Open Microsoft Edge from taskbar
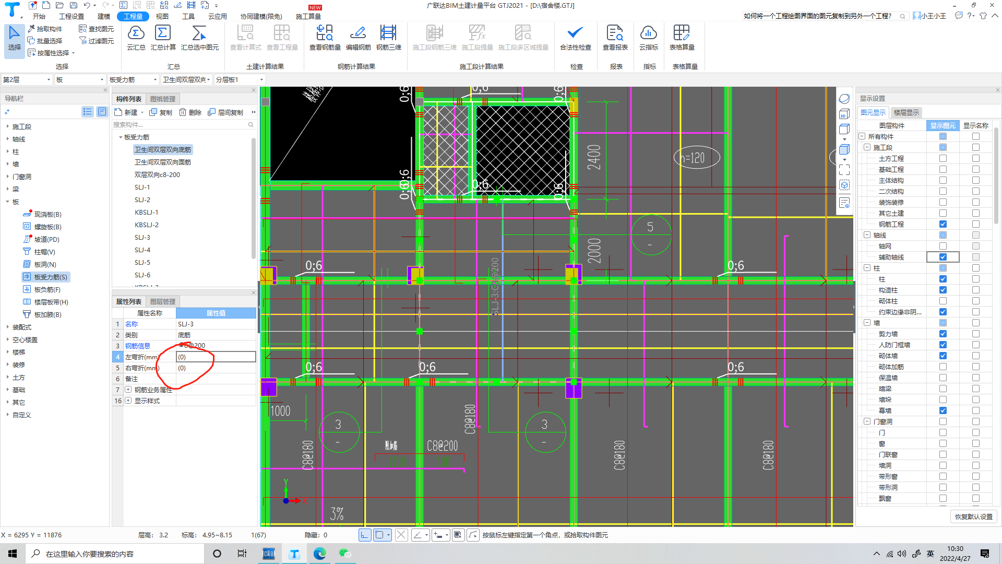 point(319,554)
